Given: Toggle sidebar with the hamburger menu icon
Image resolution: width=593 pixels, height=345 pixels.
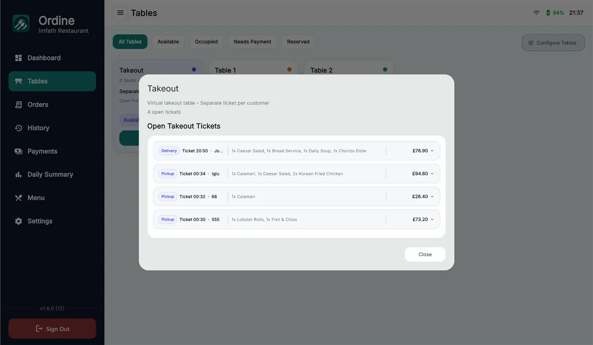Looking at the screenshot, I should click(x=120, y=13).
